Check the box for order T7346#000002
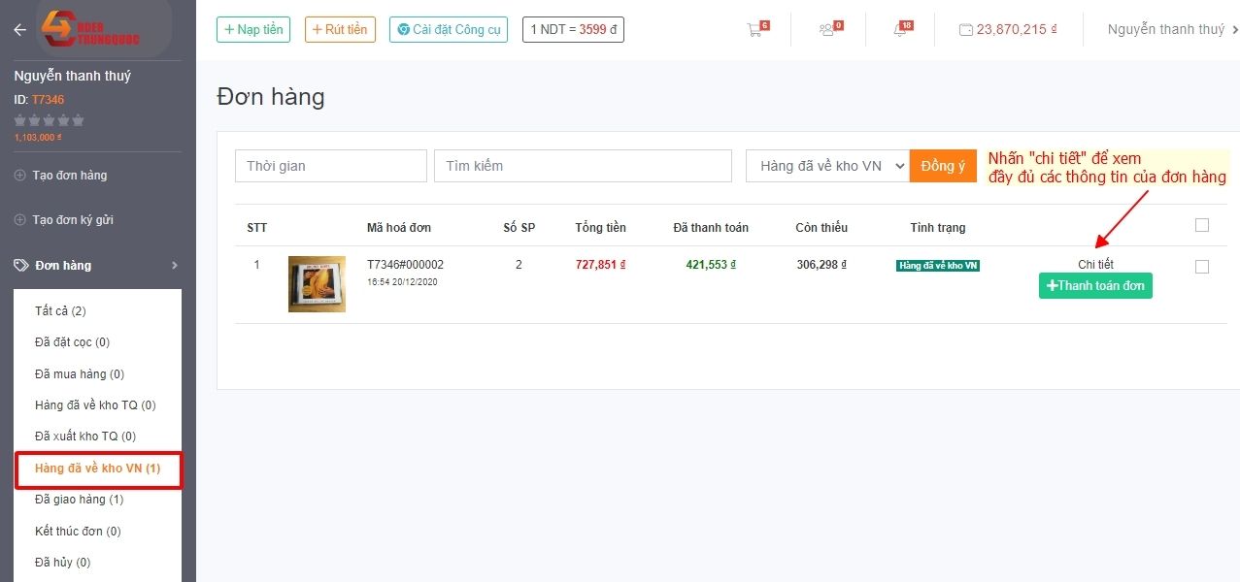 click(1201, 267)
